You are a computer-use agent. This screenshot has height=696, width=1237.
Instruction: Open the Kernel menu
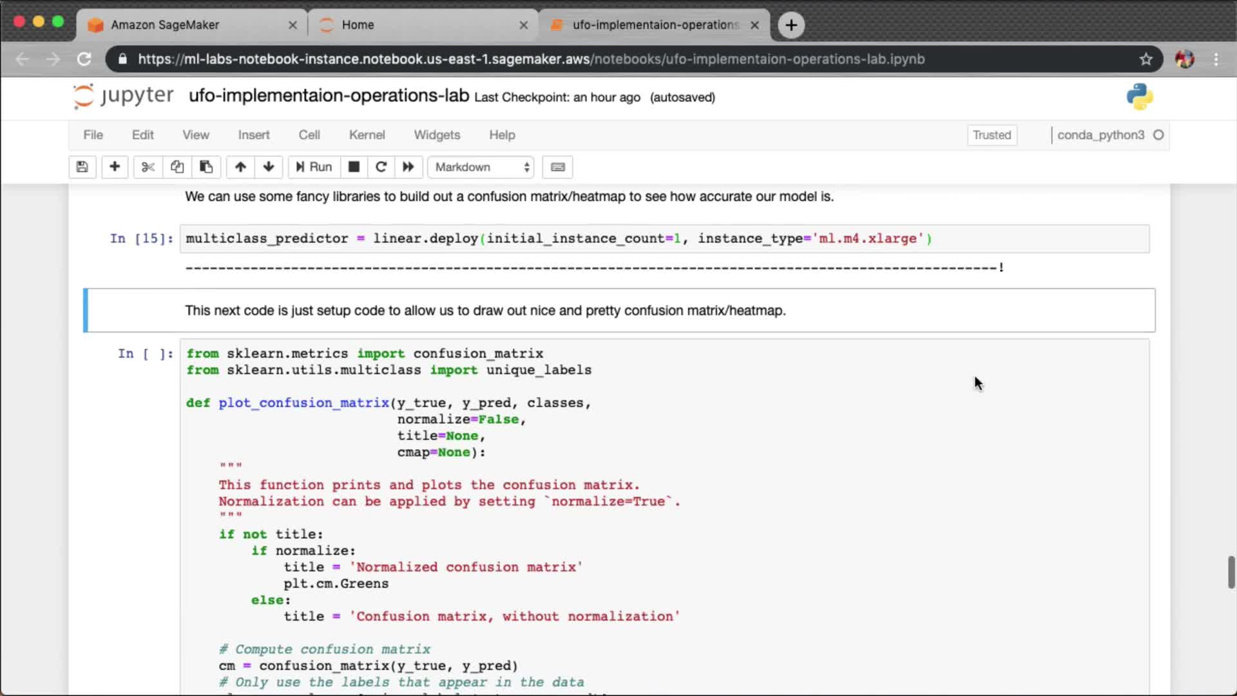[x=367, y=135]
